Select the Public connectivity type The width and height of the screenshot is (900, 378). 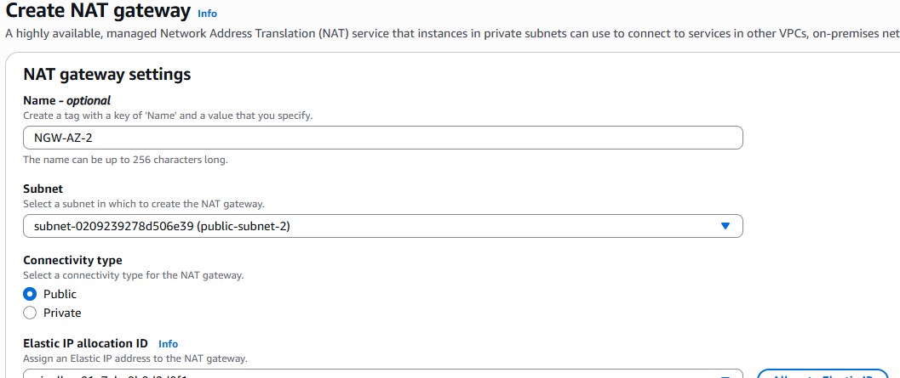(x=31, y=294)
